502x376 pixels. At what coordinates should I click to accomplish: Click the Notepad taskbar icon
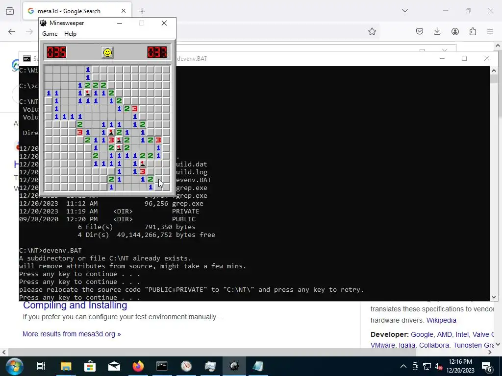(258, 366)
